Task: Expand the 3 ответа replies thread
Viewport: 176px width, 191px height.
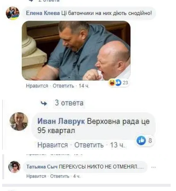Action: click(69, 103)
